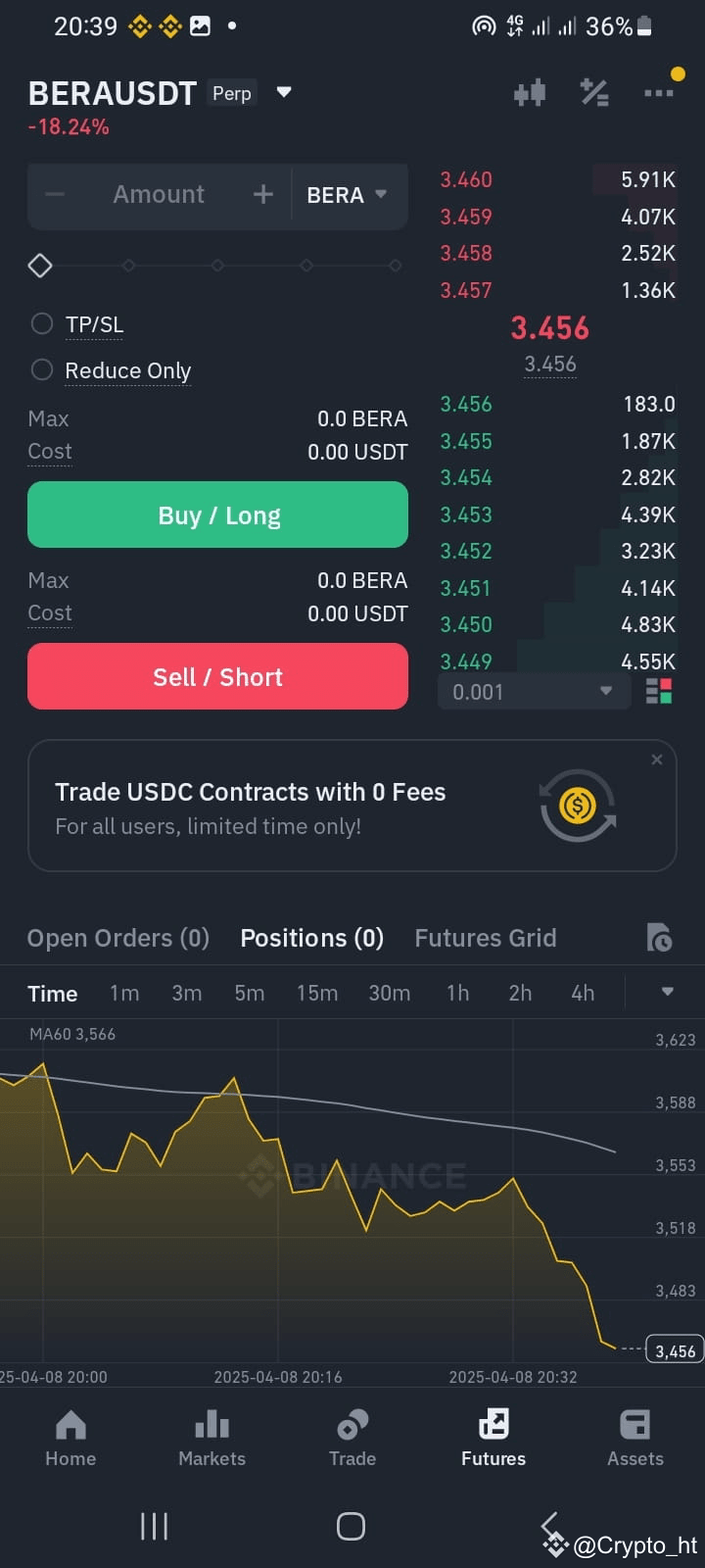Expand the BERAUSDT pair dropdown arrow
The height and width of the screenshot is (1568, 705).
(x=284, y=92)
